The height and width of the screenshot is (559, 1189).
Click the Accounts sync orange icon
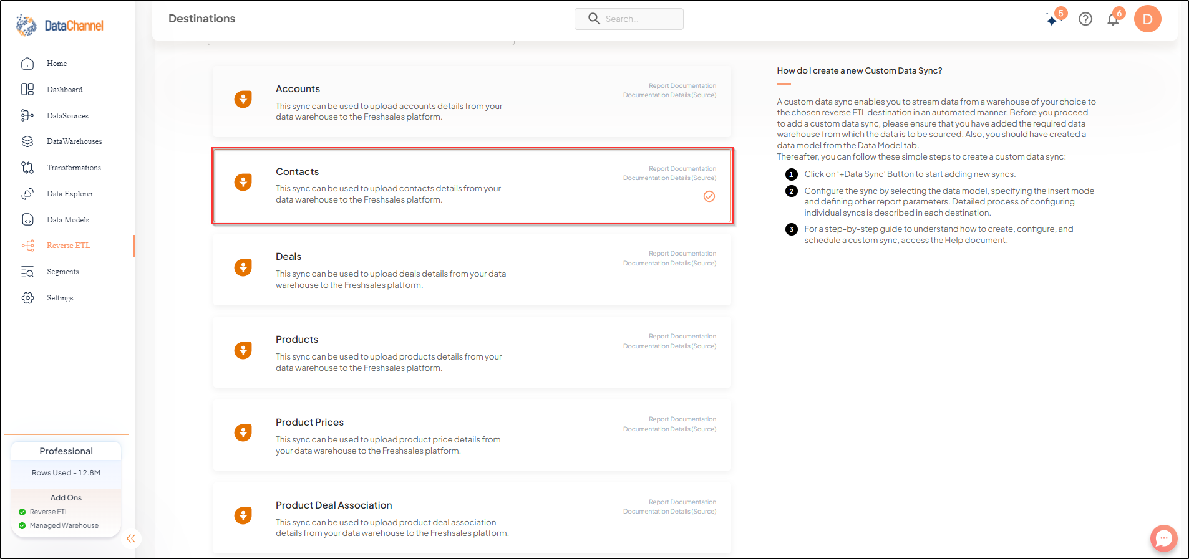[x=243, y=99]
